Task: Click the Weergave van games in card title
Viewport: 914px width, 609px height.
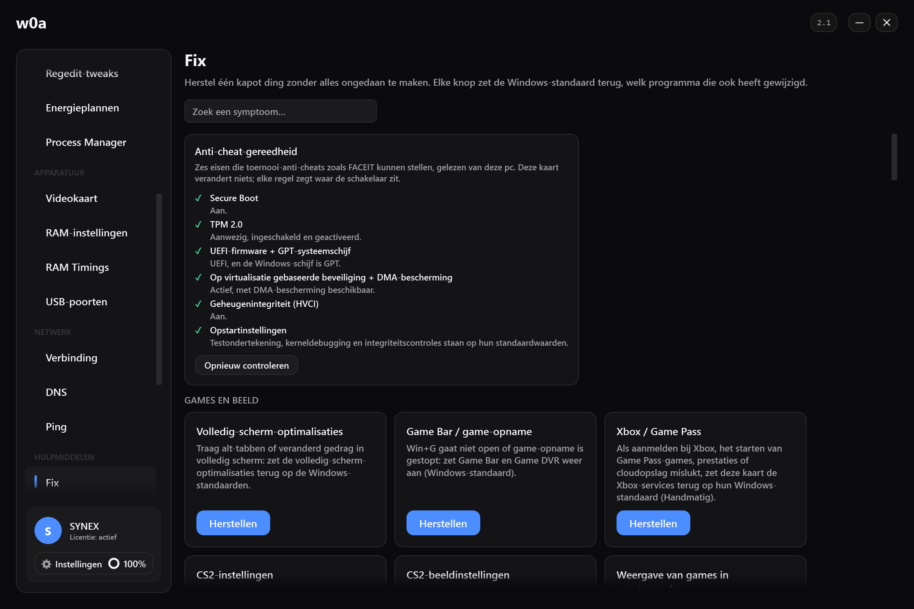Action: (x=673, y=575)
